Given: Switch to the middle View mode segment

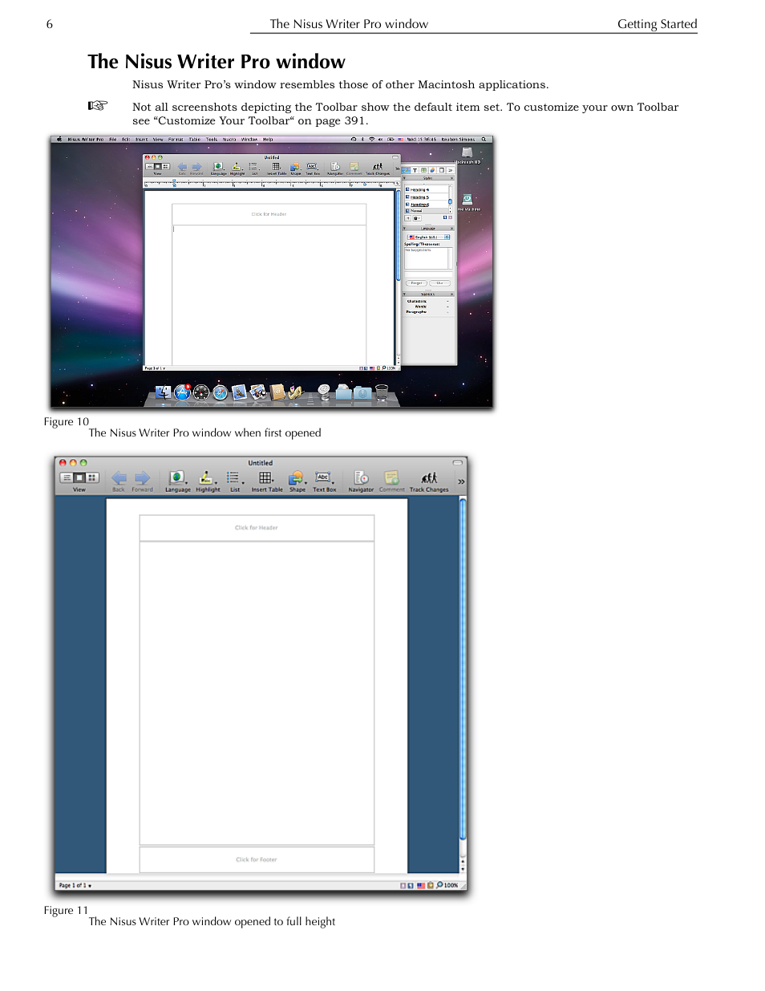Looking at the screenshot, I should click(79, 477).
